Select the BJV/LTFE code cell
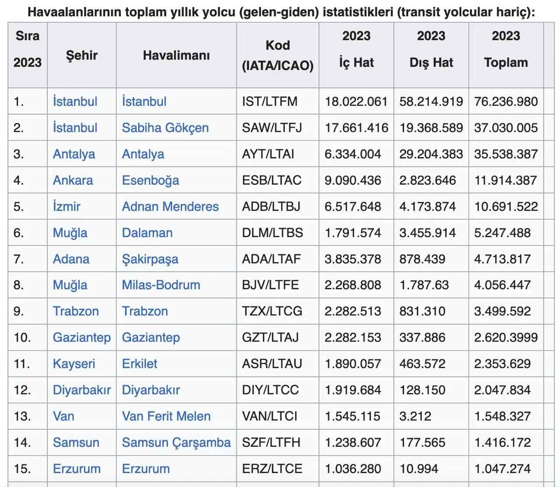560x487 pixels. tap(278, 285)
